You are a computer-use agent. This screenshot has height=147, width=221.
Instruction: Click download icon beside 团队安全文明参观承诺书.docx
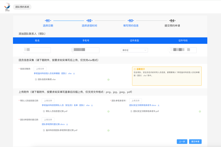click(159, 105)
